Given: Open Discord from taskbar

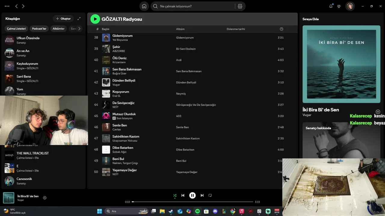Looking at the screenshot, I should coord(215,211).
